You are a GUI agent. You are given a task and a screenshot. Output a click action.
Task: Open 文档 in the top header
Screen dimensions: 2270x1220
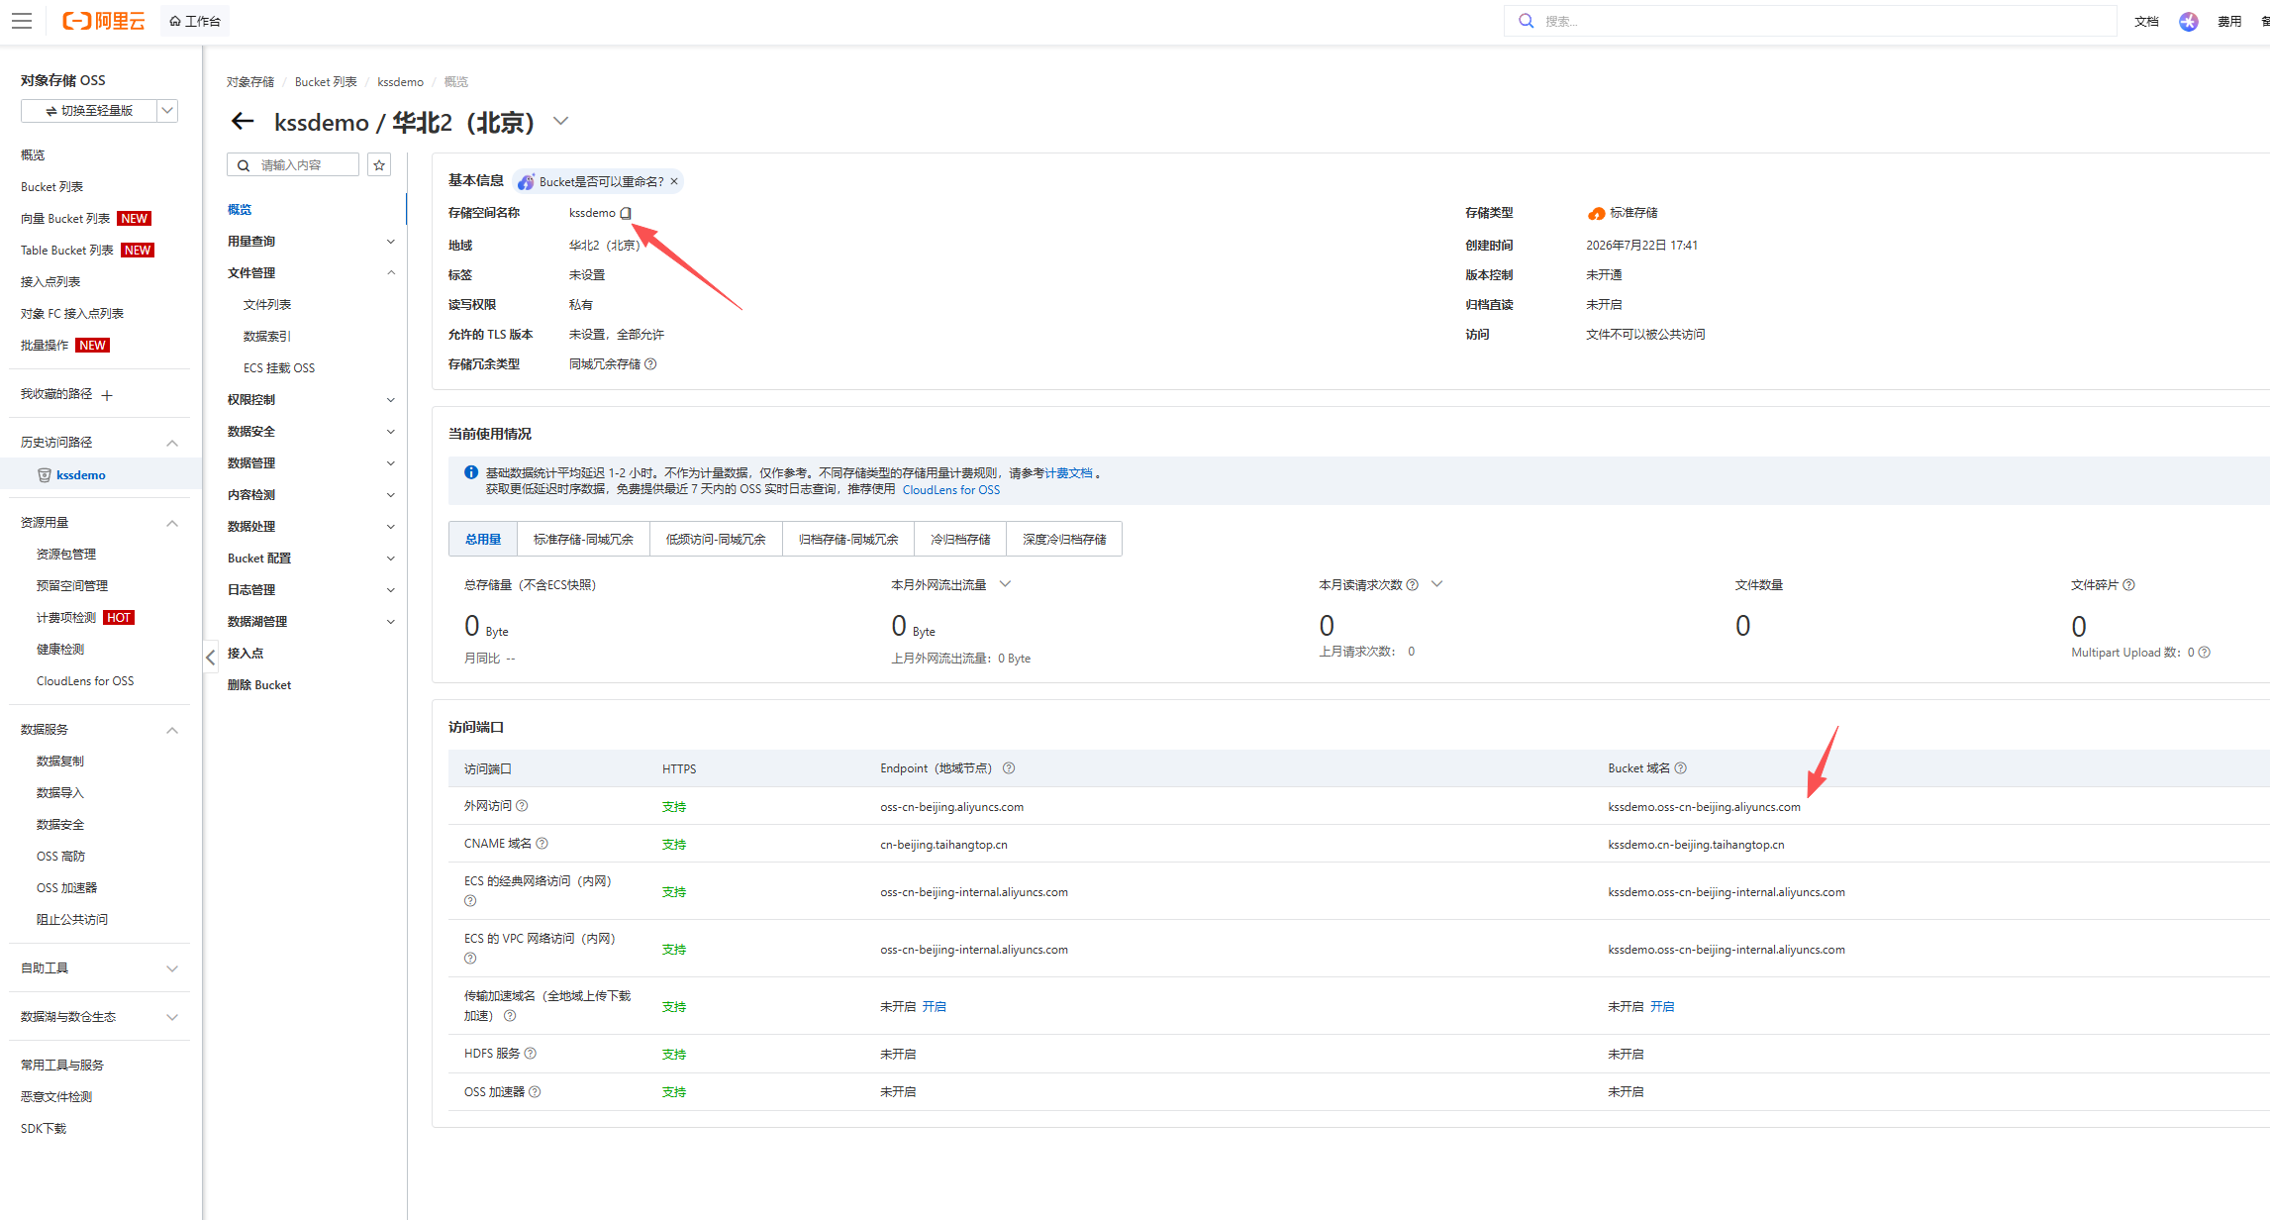(2146, 21)
